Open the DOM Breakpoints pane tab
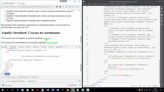This screenshot has width=164, height=92. [x=24, y=77]
